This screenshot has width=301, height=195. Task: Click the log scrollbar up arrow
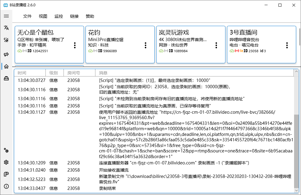[x=296, y=72]
